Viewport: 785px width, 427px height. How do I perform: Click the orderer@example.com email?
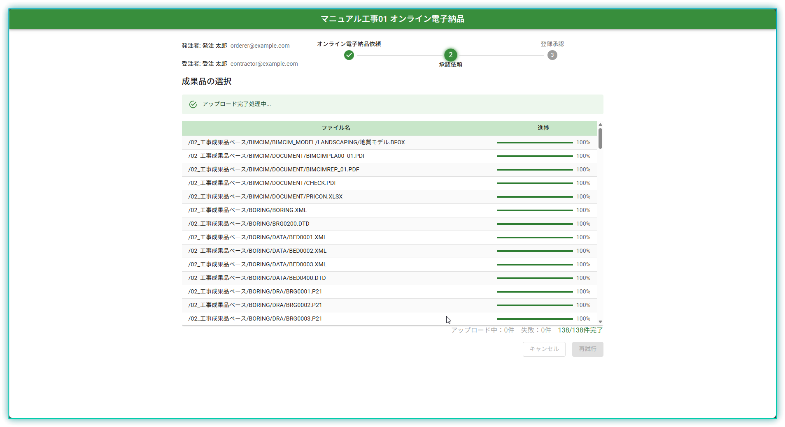tap(260, 46)
